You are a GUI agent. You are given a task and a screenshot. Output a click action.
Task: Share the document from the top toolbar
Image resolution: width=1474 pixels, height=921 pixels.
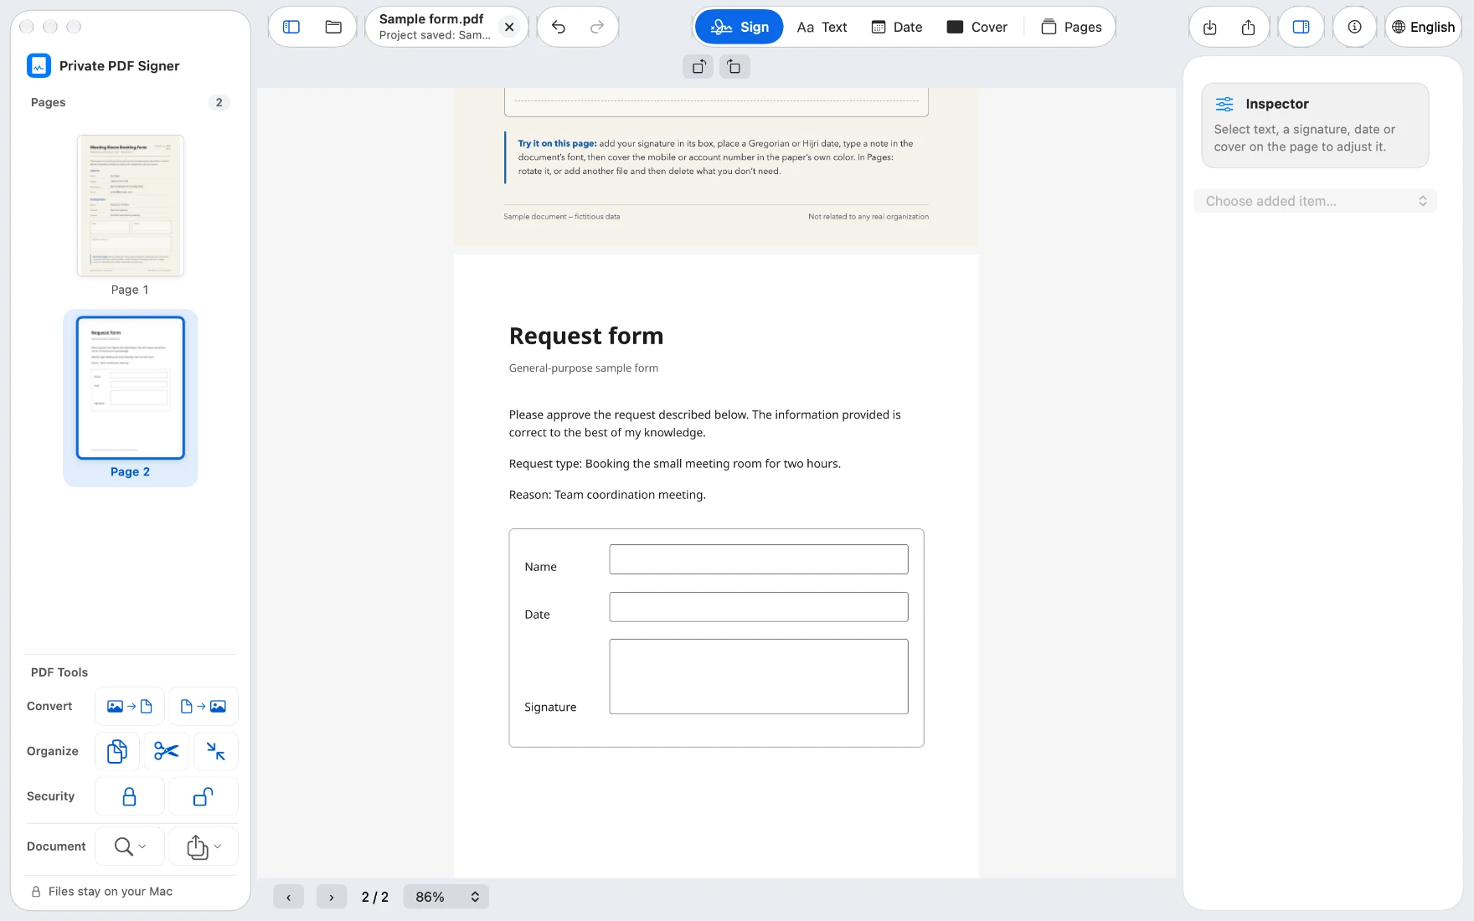[x=1249, y=27]
